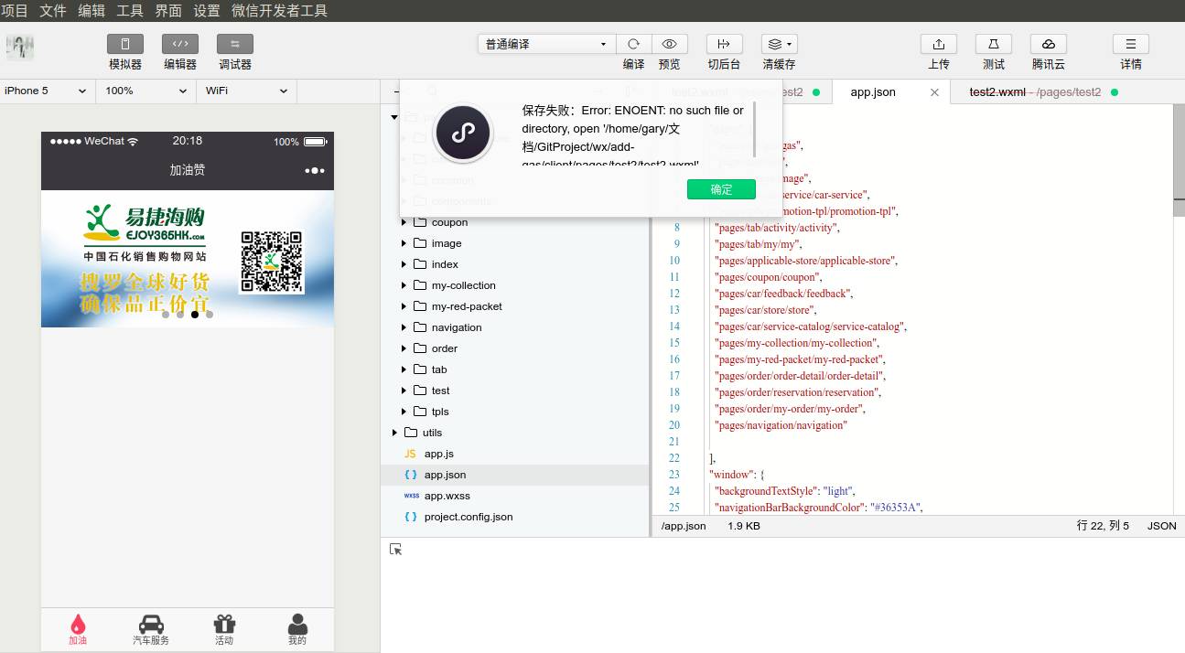1185x653 pixels.
Task: Click the 行 22, 列 5 cursor position
Action: [1104, 526]
